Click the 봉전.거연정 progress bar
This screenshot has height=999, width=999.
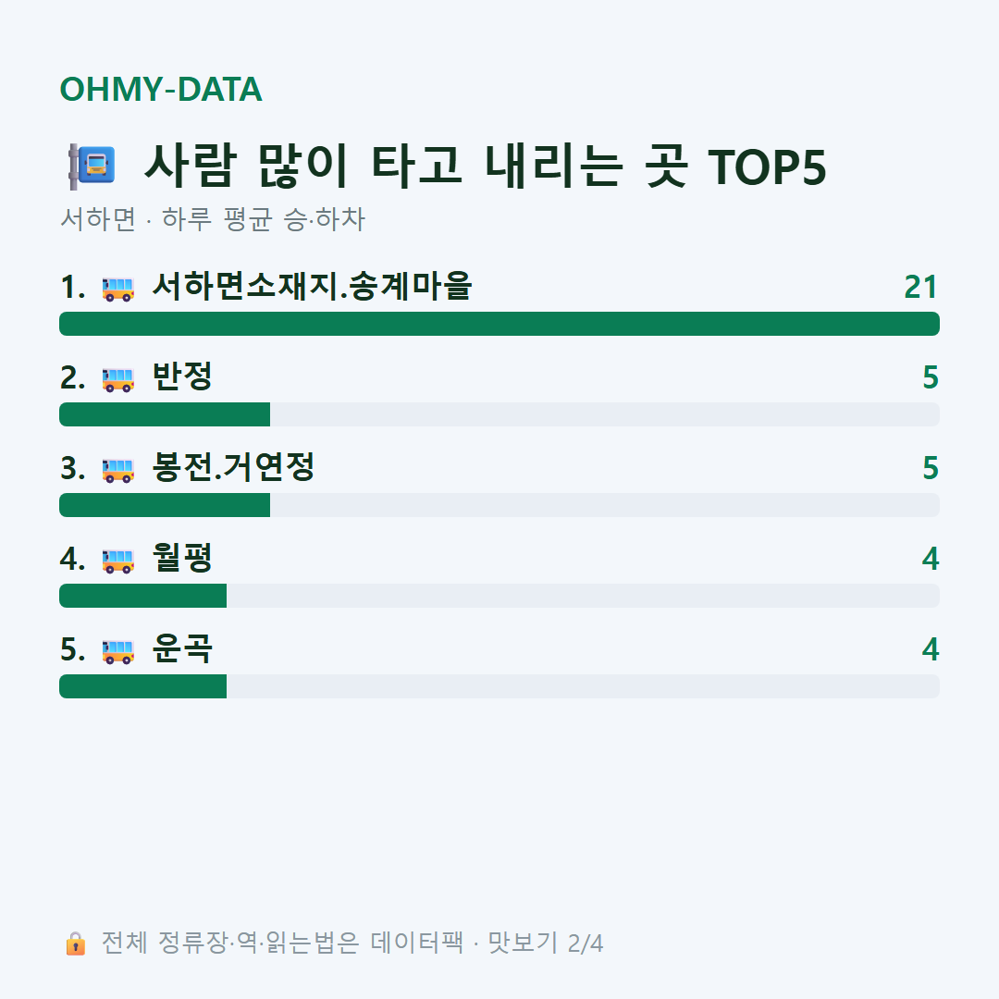pos(499,505)
